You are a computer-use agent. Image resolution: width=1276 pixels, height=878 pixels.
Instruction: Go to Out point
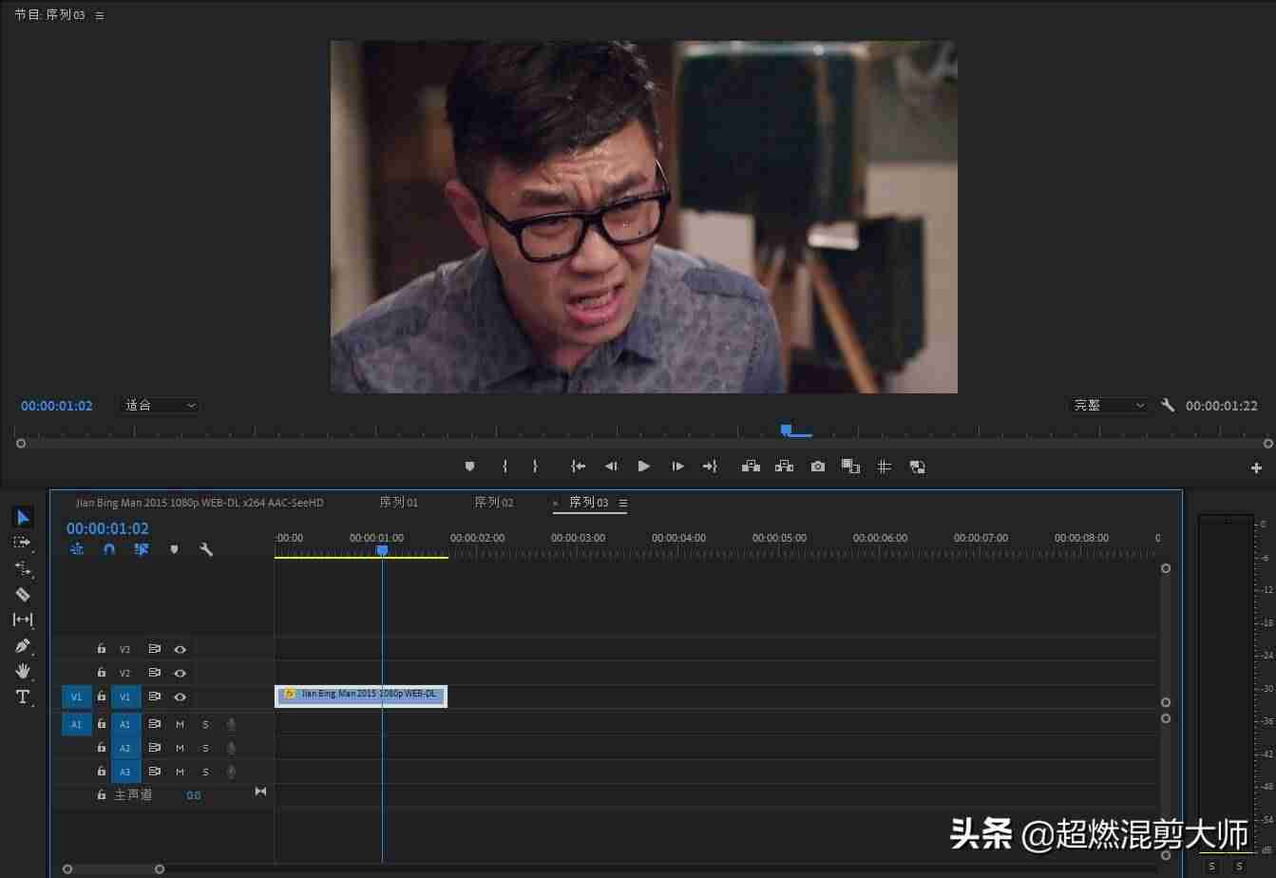coord(710,467)
